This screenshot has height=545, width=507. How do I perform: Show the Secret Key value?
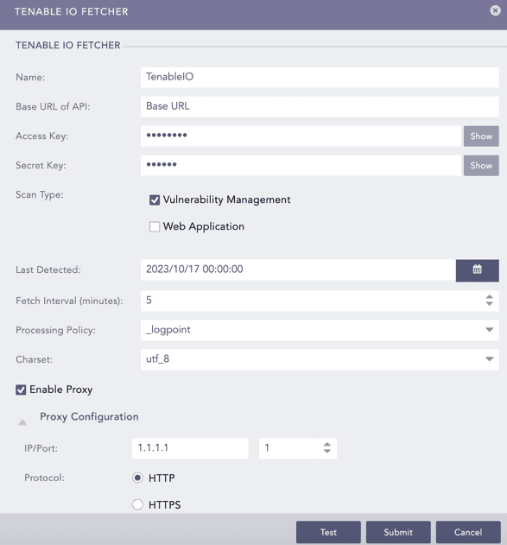tap(481, 166)
